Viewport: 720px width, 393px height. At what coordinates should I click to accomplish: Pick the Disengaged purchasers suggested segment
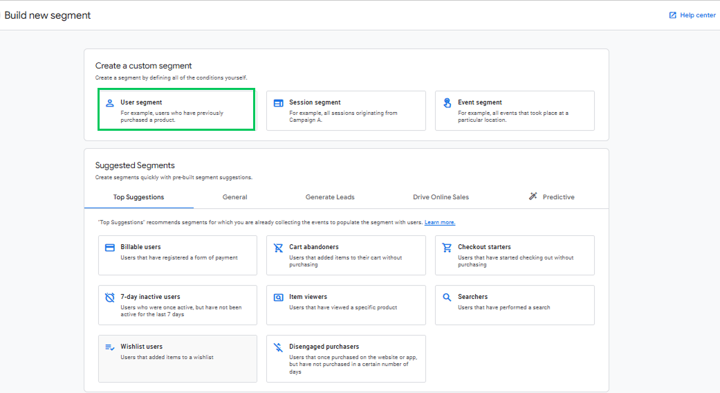tap(346, 358)
